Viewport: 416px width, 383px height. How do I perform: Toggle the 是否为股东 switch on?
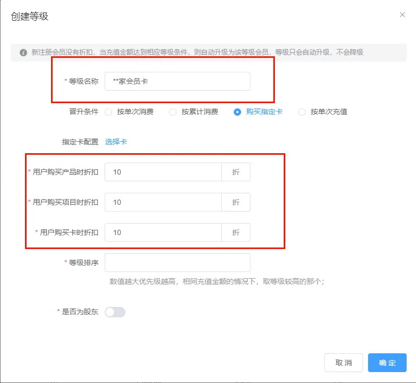[x=115, y=312]
